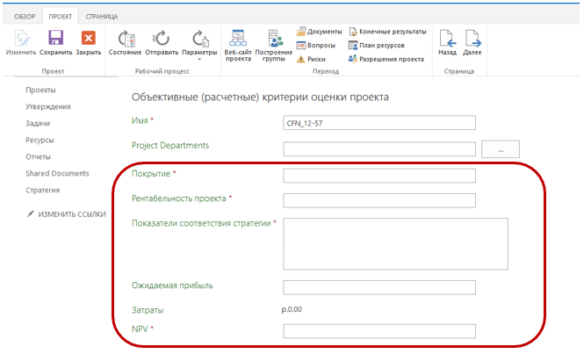Click the ellipsis browse button for Project Departments
This screenshot has width=584, height=354.
click(501, 149)
